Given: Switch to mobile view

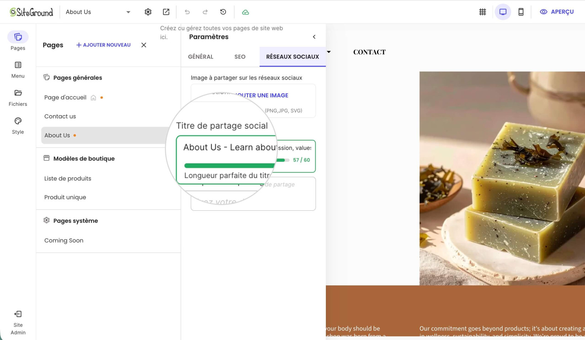Looking at the screenshot, I should coord(521,12).
